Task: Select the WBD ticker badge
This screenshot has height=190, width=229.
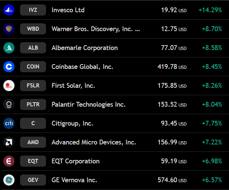Action: [x=33, y=29]
